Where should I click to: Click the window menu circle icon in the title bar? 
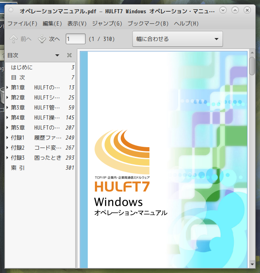[11, 10]
